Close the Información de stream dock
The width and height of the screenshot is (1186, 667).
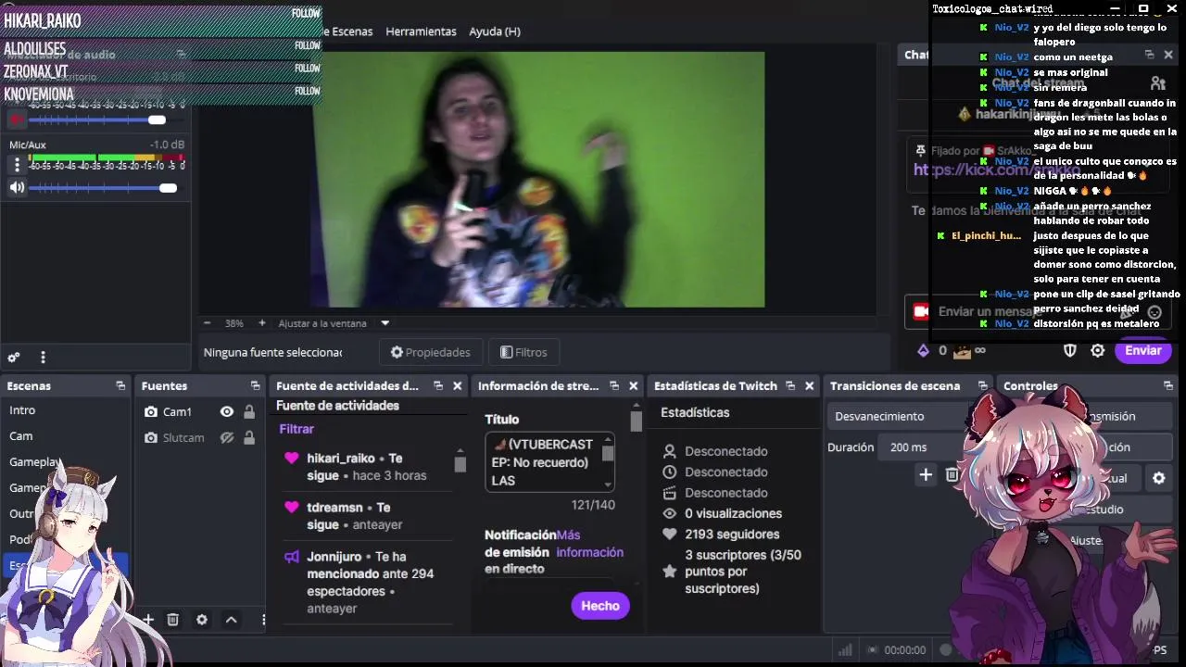pos(633,386)
